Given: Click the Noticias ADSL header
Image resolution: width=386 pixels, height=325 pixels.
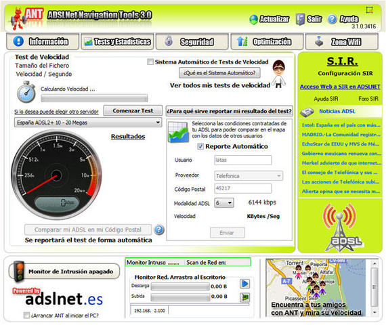Looking at the screenshot, I should pyautogui.click(x=341, y=111).
